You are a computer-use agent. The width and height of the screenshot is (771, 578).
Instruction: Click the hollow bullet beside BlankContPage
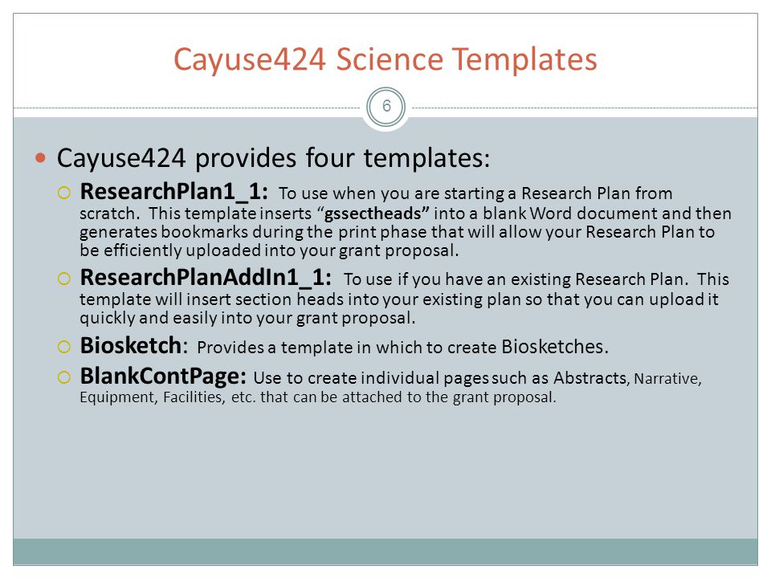[64, 377]
